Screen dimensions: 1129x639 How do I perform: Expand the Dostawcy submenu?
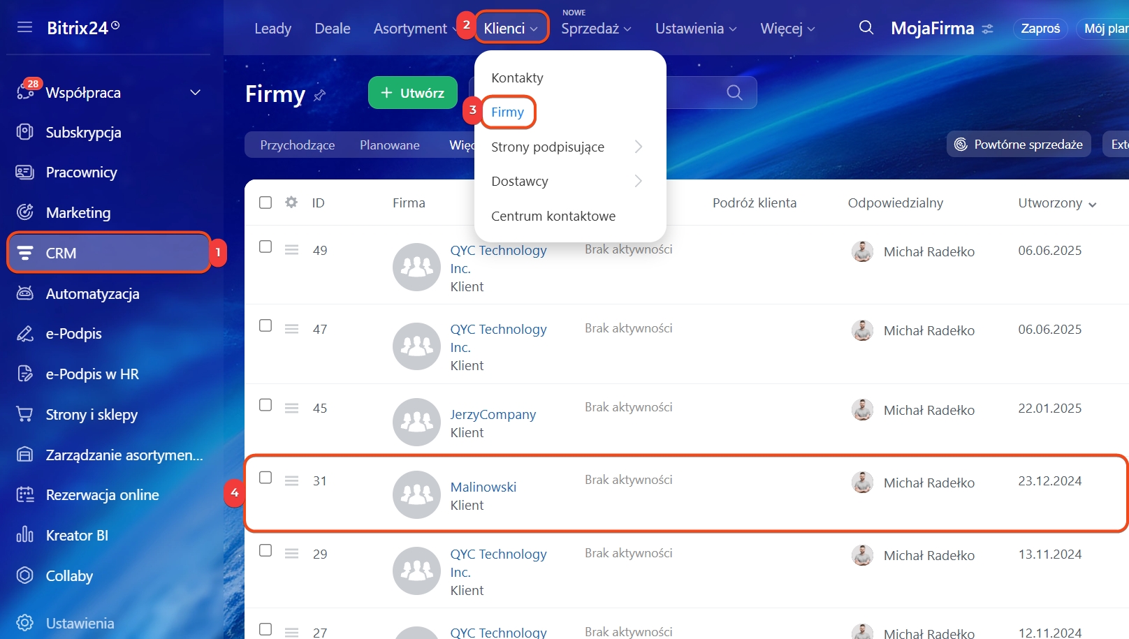638,181
